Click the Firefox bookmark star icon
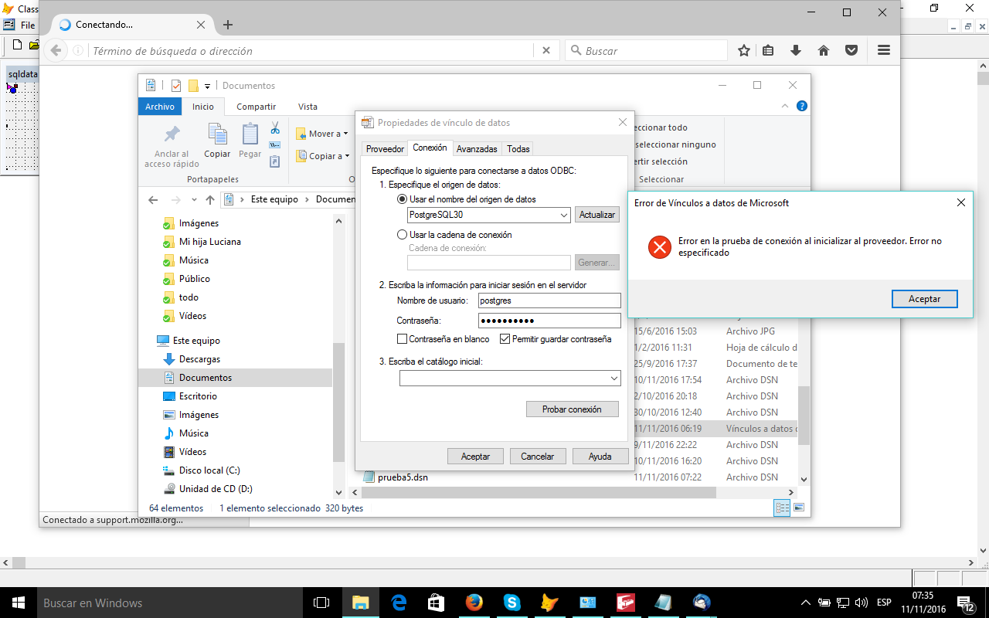989x618 pixels. coord(744,51)
